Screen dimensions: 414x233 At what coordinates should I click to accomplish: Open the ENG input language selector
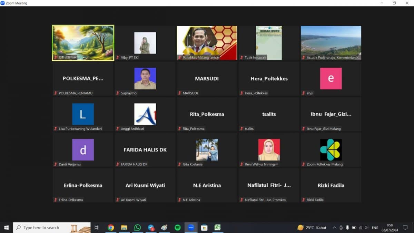(x=375, y=228)
